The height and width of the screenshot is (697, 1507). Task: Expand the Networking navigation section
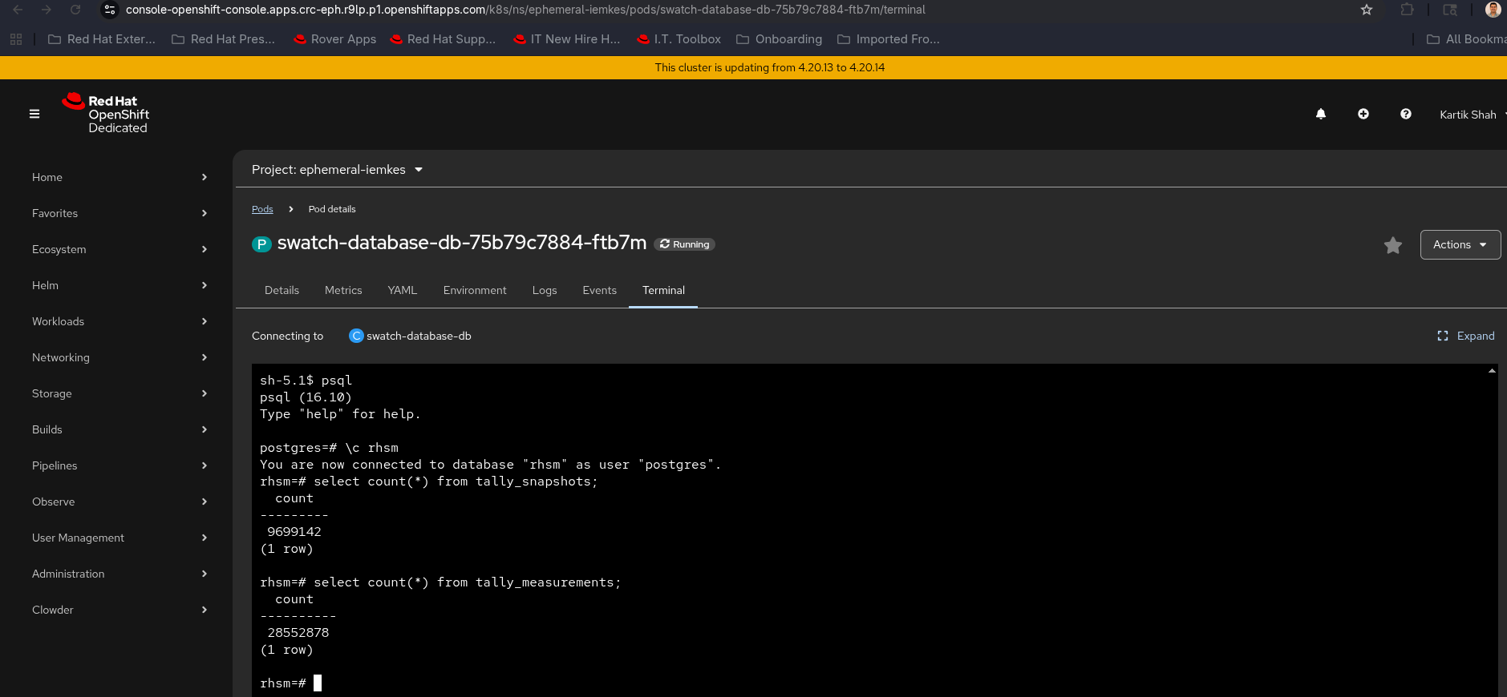point(120,357)
